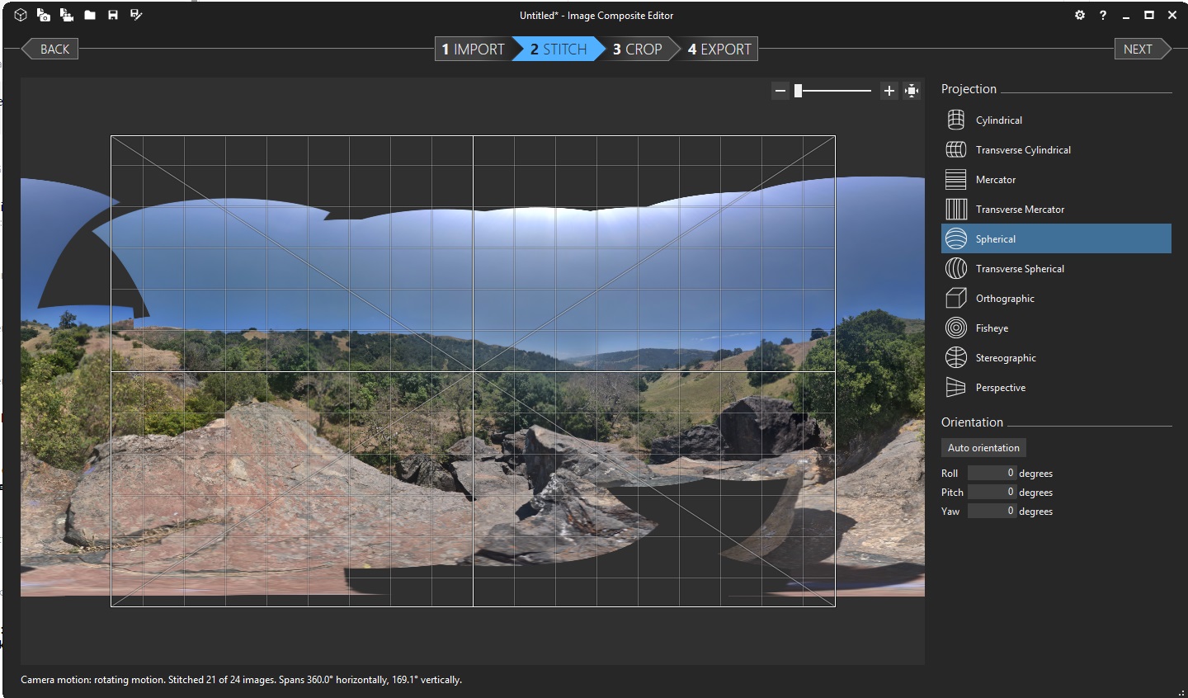Choose the Fisheye projection option

point(992,328)
